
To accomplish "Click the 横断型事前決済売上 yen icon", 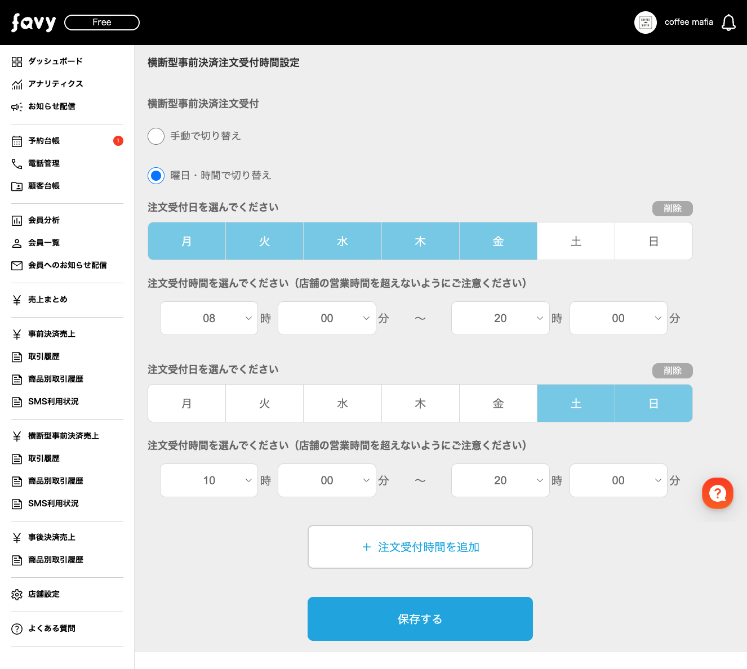I will click(x=17, y=436).
